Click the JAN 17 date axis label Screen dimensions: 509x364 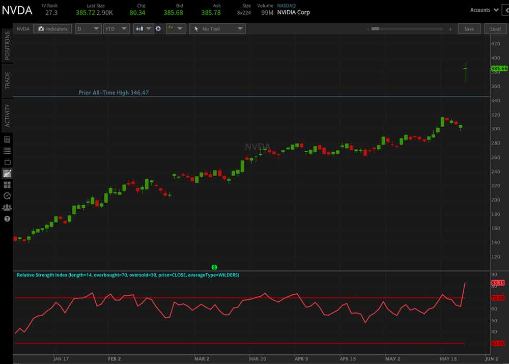coord(61,359)
